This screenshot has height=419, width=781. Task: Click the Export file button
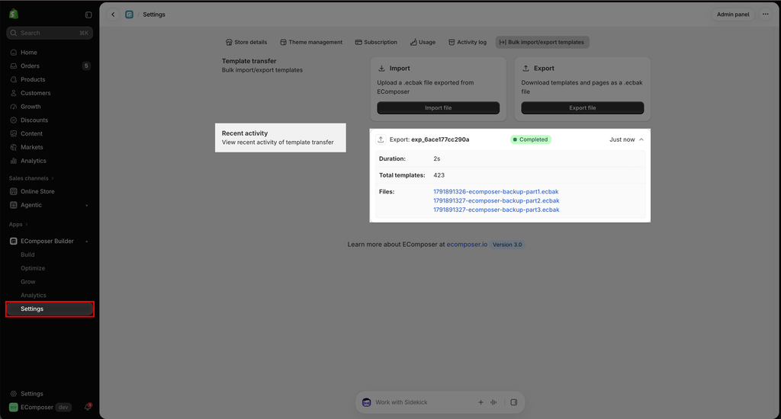[582, 108]
